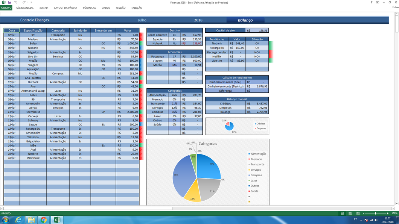399x224 pixels.
Task: Switch to Normal view in status bar
Action: click(342, 213)
